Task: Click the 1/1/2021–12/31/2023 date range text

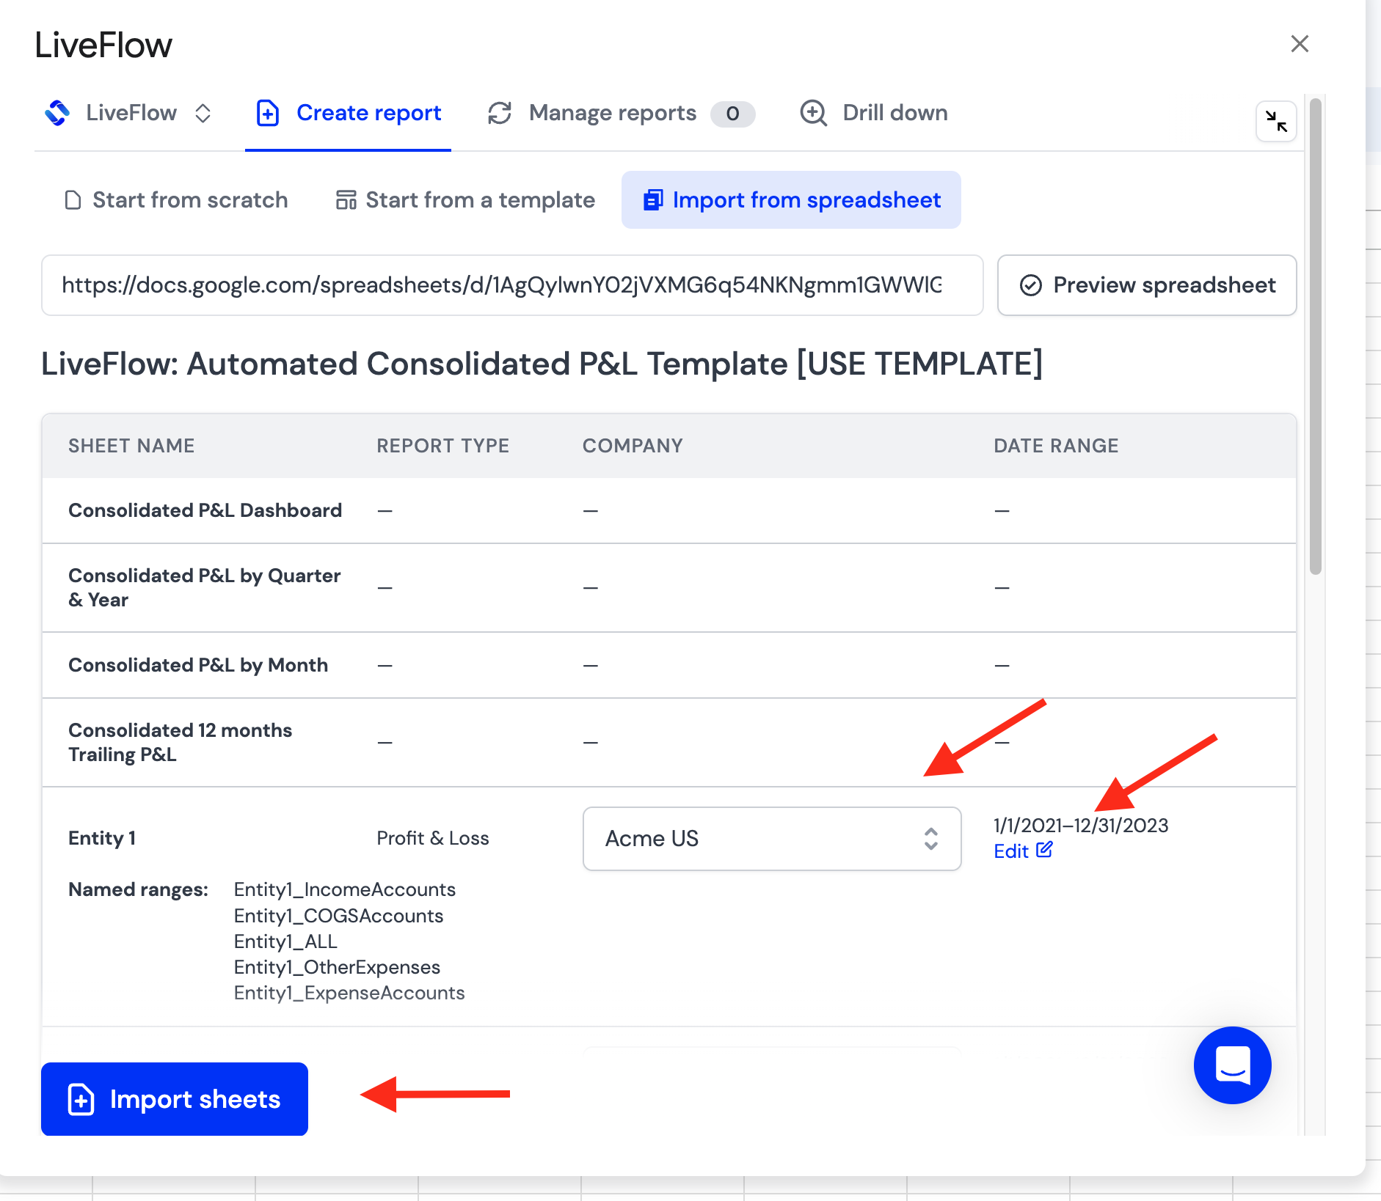Action: [1081, 826]
